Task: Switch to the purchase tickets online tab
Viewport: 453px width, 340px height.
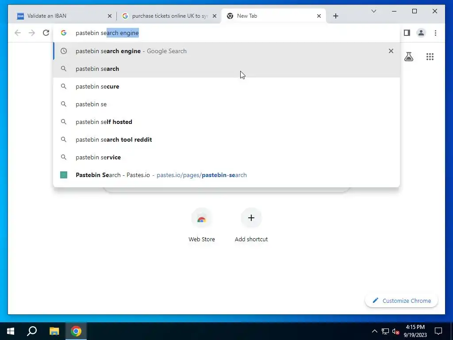Action: pos(169,16)
